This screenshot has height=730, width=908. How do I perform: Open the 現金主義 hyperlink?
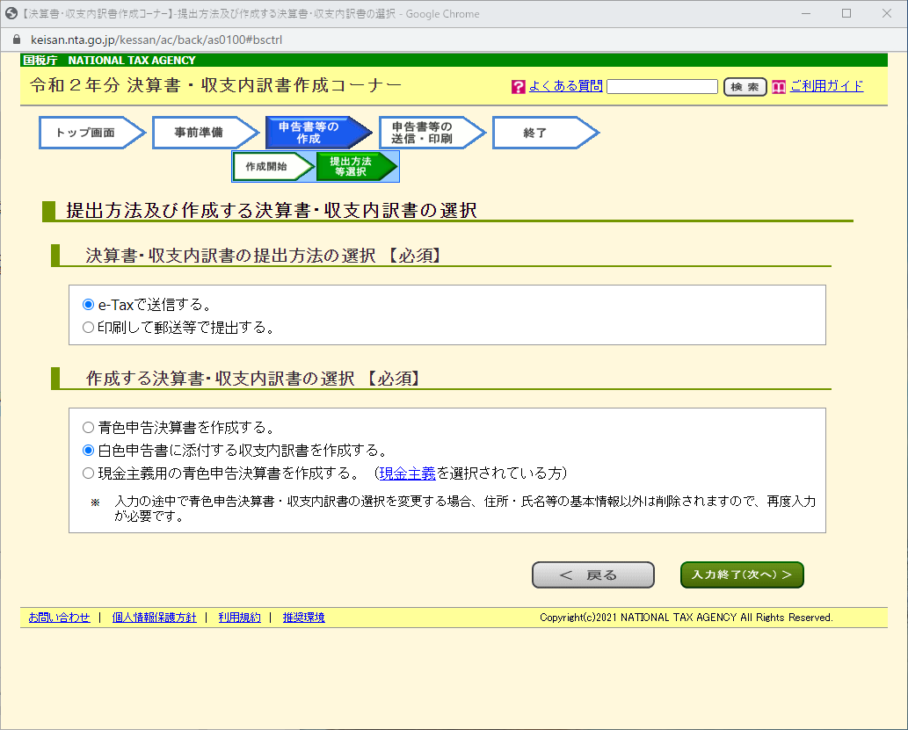[407, 473]
